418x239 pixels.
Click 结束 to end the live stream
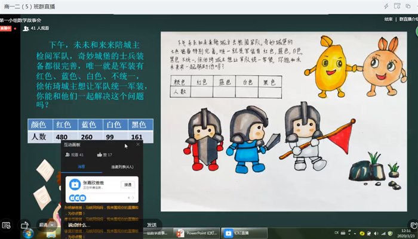tap(388, 18)
